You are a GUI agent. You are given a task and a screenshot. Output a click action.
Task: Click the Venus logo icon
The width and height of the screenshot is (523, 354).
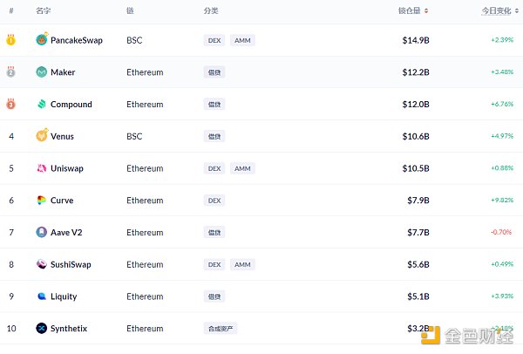point(42,136)
